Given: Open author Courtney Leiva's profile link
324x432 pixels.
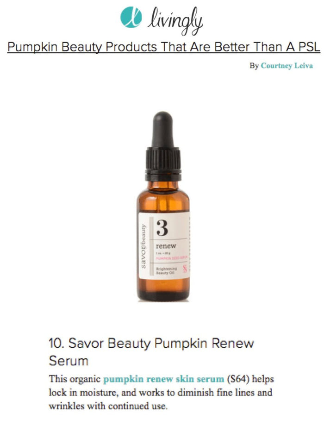Looking at the screenshot, I should [x=287, y=66].
